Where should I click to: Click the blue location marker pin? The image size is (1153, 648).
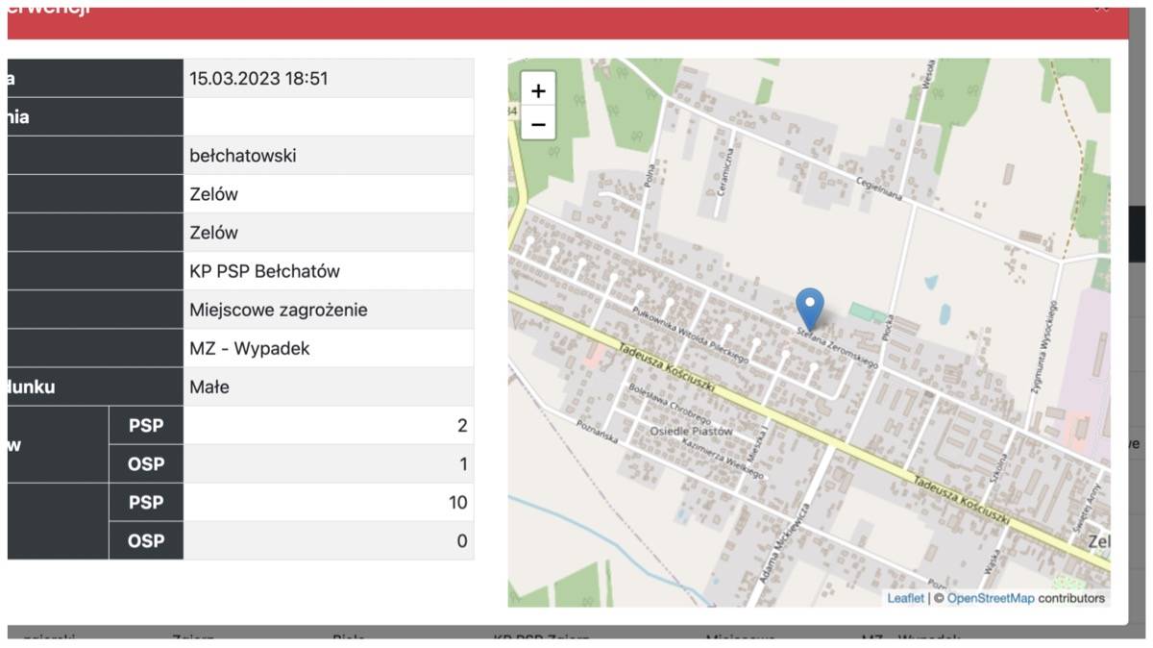click(x=810, y=308)
